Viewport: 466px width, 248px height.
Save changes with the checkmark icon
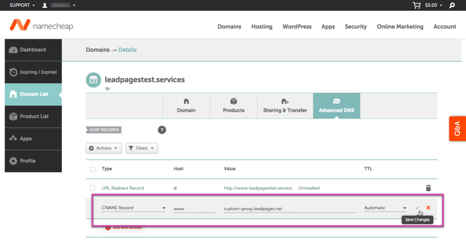[x=417, y=208]
